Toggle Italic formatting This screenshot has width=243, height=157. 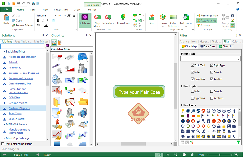pyautogui.click(x=43, y=20)
